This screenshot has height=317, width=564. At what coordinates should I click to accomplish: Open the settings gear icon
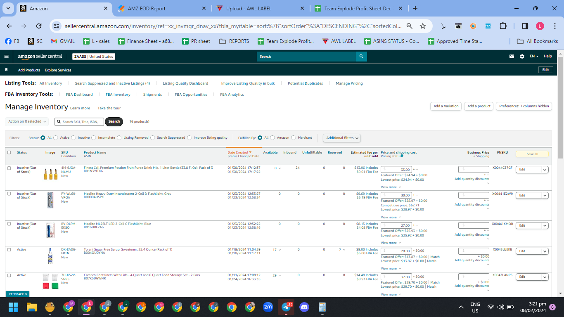(522, 57)
